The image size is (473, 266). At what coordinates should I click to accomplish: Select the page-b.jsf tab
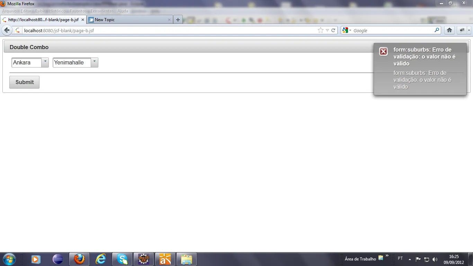tap(43, 20)
